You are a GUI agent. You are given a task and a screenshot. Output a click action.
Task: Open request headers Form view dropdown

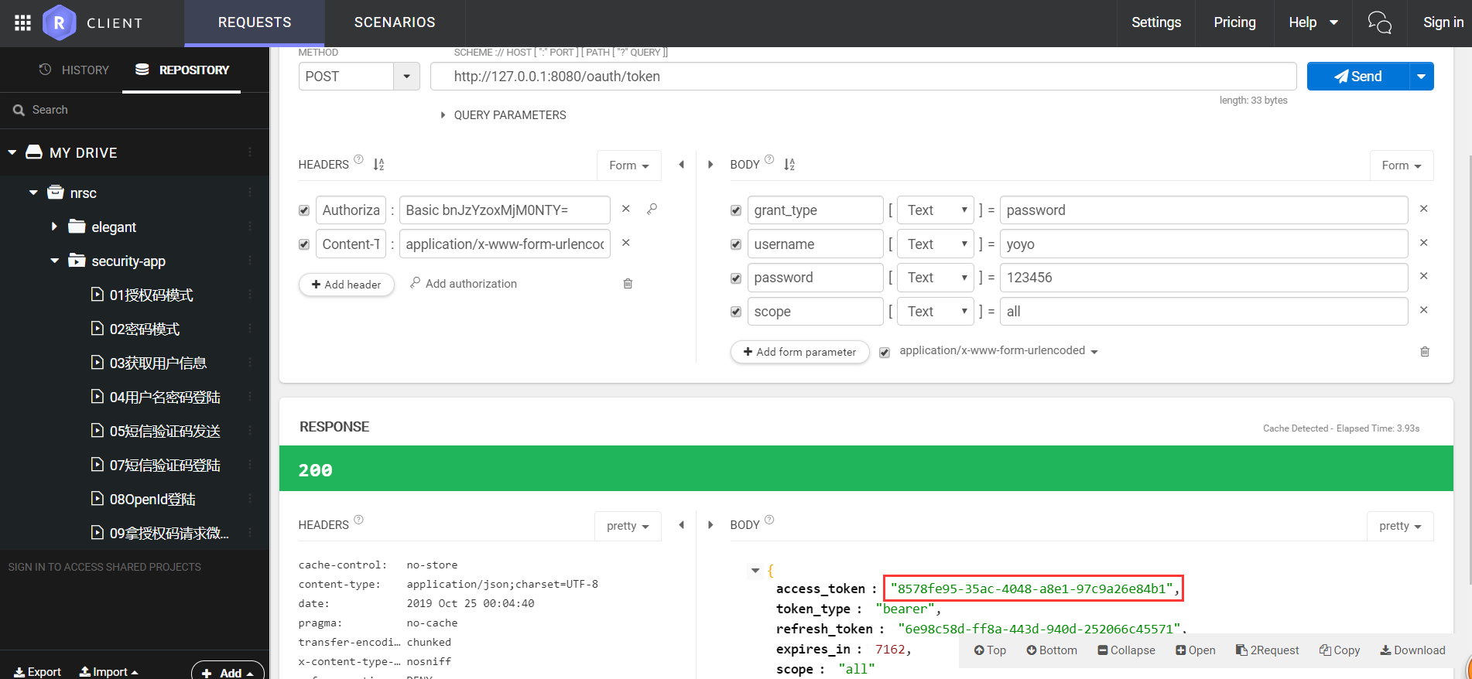629,165
